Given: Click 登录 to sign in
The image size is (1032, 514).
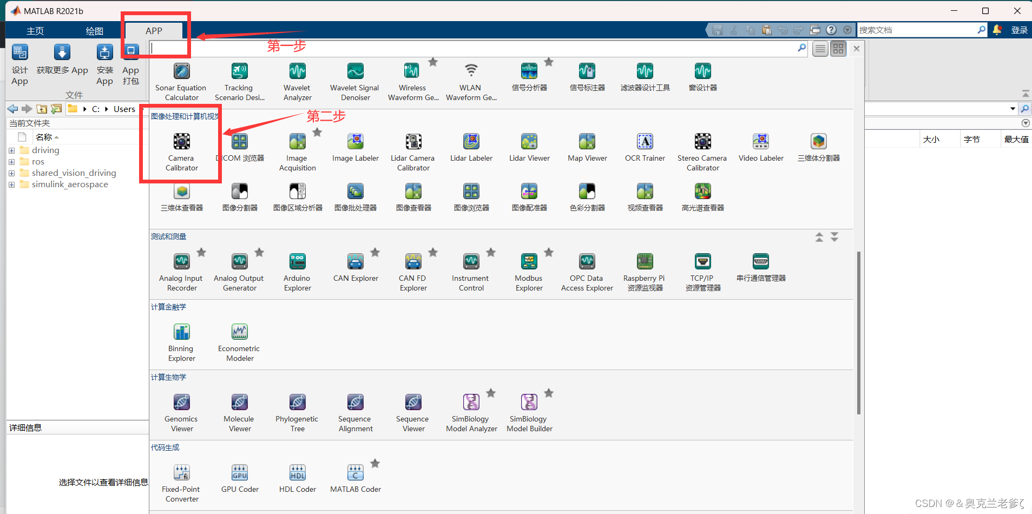Looking at the screenshot, I should coord(1019,30).
